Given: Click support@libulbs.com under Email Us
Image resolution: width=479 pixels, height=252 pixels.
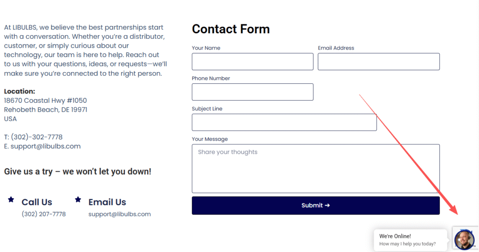Looking at the screenshot, I should pyautogui.click(x=119, y=214).
